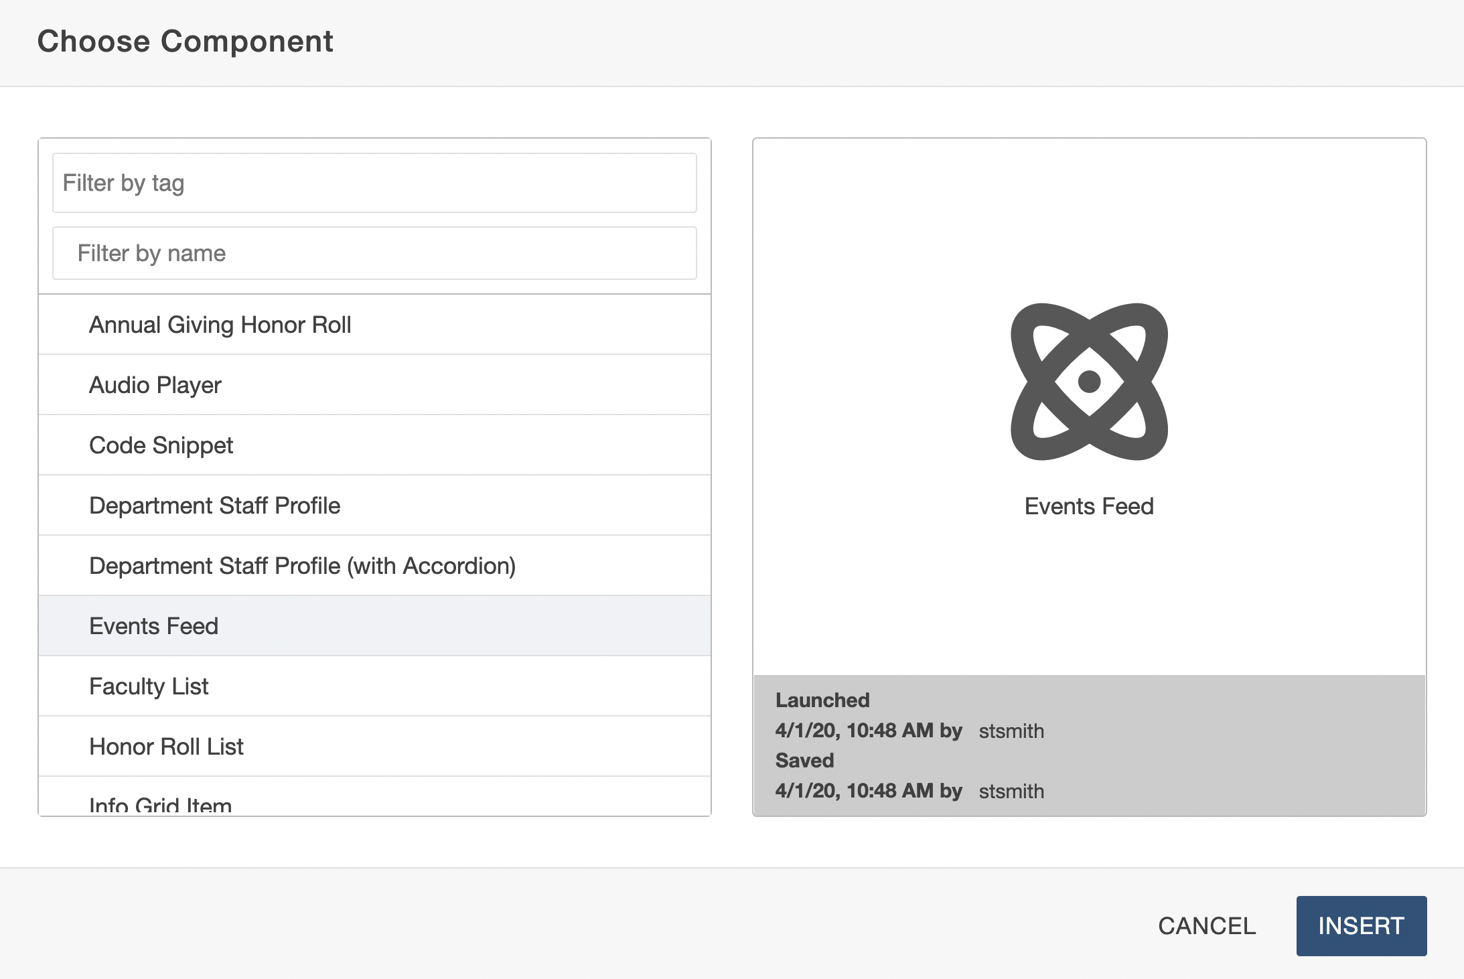The width and height of the screenshot is (1464, 979).
Task: Select Annual Giving Honor Roll component
Action: pyautogui.click(x=220, y=325)
